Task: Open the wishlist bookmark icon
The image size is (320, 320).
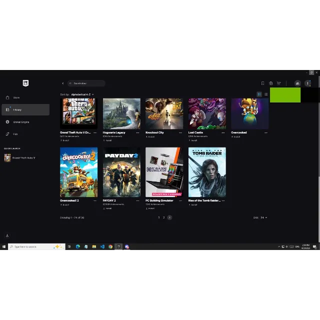Action: 262,83
